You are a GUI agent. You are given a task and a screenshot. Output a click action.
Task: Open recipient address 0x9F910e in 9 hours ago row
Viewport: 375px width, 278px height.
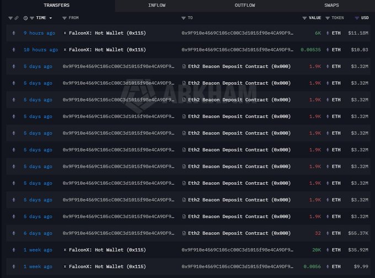237,33
